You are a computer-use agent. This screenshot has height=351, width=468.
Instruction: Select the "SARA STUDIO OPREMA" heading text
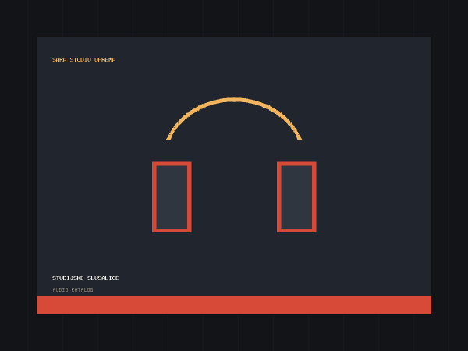[x=84, y=60]
